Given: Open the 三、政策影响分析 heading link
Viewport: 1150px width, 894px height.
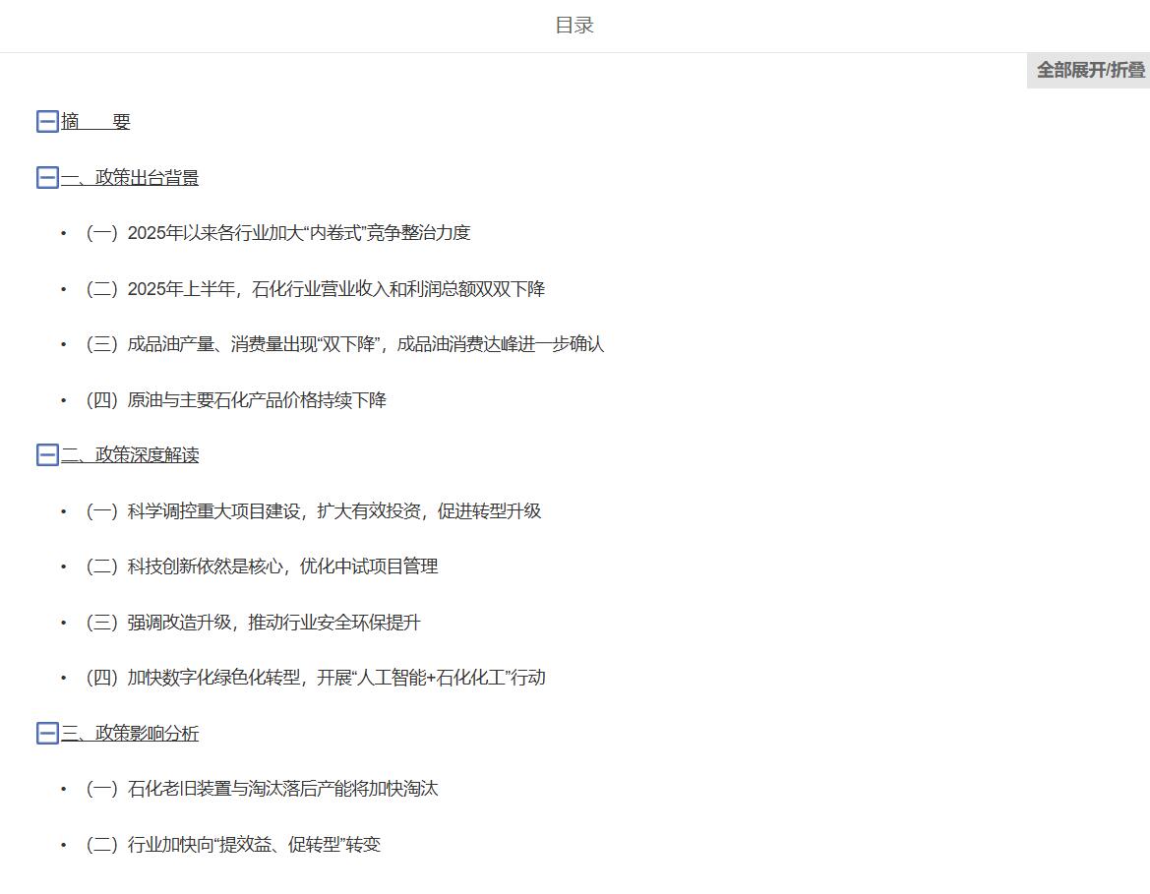Looking at the screenshot, I should coord(130,734).
